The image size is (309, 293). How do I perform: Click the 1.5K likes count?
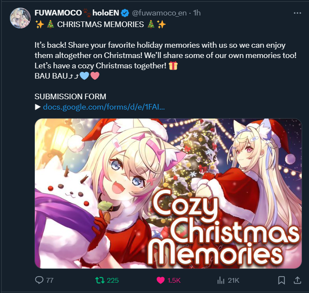coord(174,281)
